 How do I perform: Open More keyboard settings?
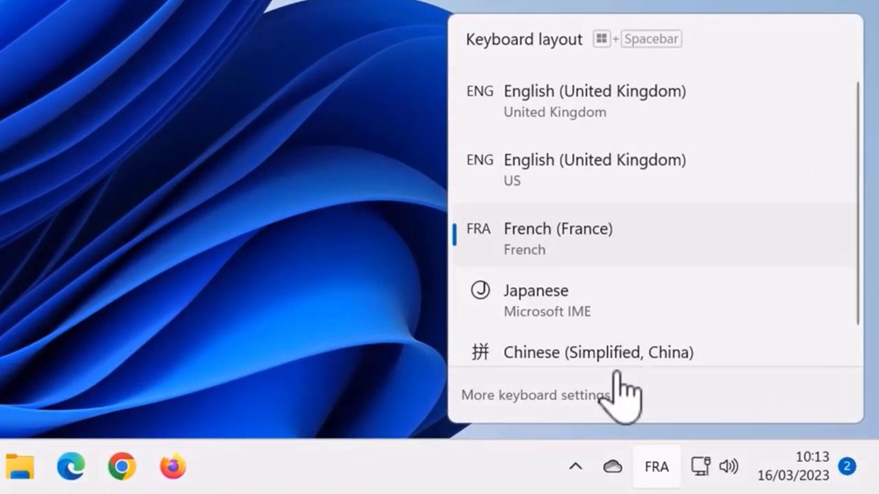pyautogui.click(x=536, y=395)
